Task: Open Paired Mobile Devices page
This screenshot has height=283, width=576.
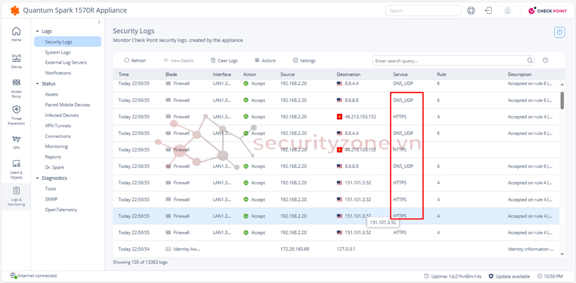Action: pos(67,104)
